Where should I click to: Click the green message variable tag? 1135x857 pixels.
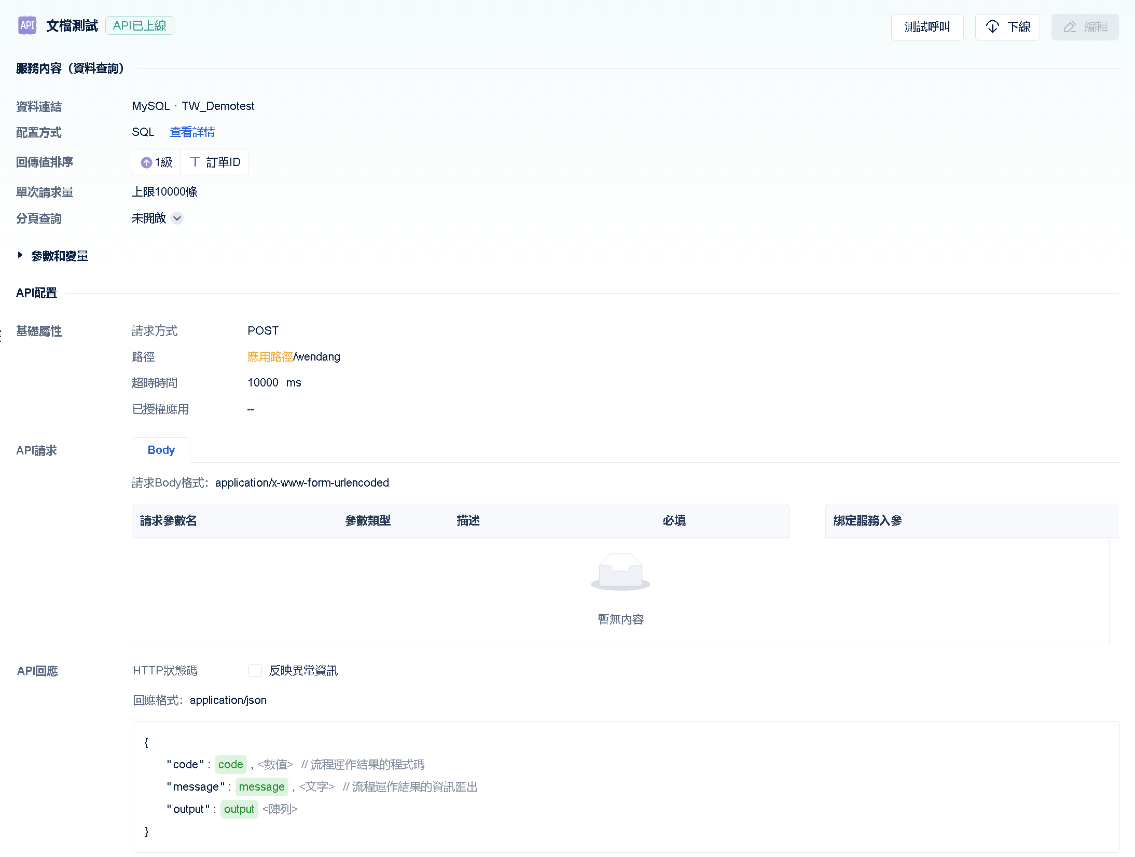261,787
